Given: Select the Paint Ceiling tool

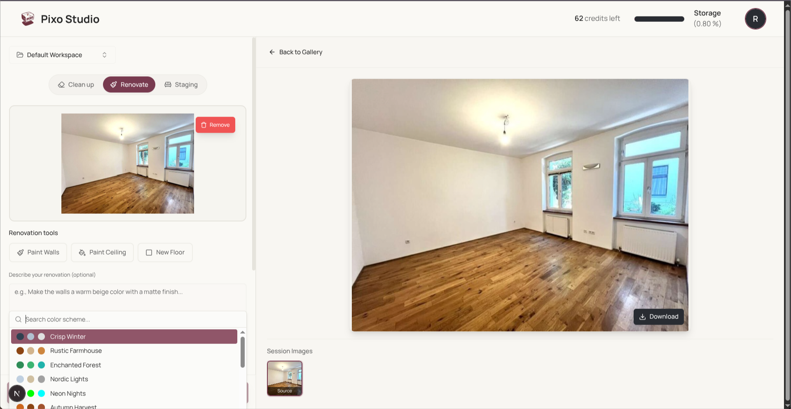Looking at the screenshot, I should [x=102, y=252].
